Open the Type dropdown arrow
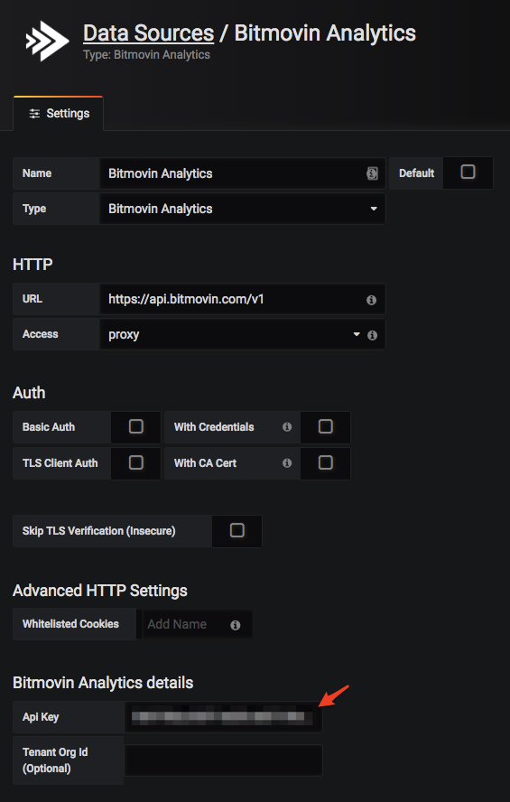The width and height of the screenshot is (510, 802). click(374, 209)
